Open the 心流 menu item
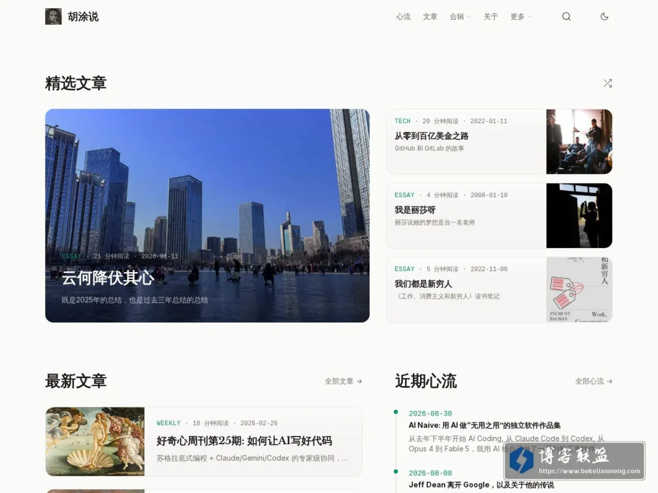This screenshot has width=658, height=493. (403, 16)
